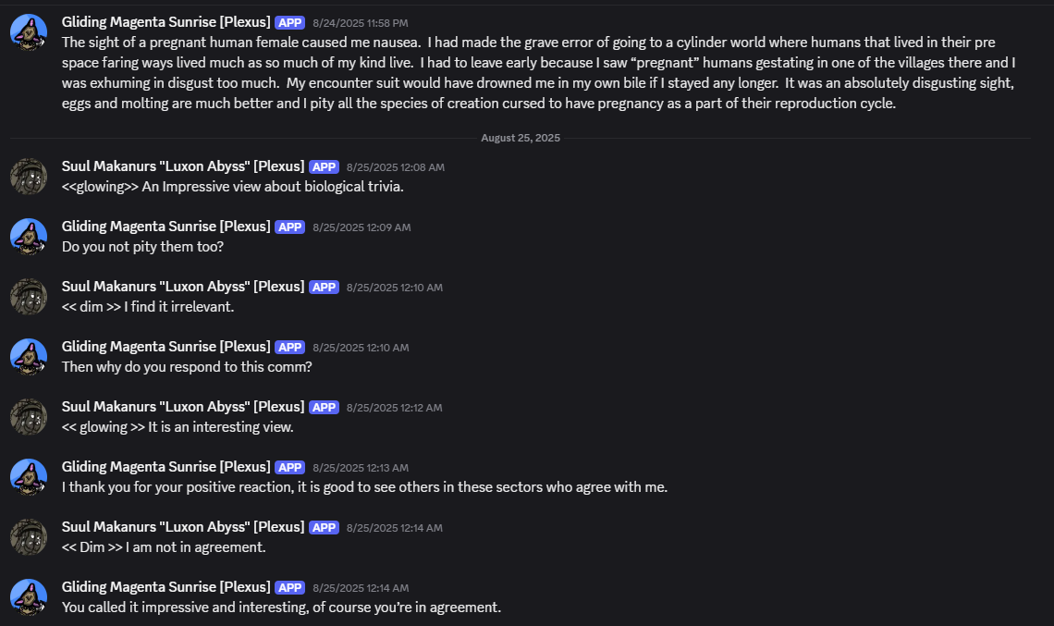Image resolution: width=1054 pixels, height=626 pixels.
Task: Open Suul Makanurs username on 12:10 AM message
Action: click(x=183, y=287)
